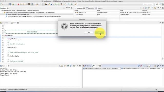Image resolution: width=164 pixels, height=92 pixels.
Task: Click the Location column header
Action: pyautogui.click(x=145, y=10)
